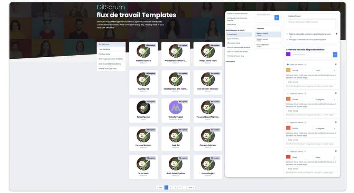The image size is (354, 193).
Task: Go to pagination page 2
Action: tap(171, 187)
